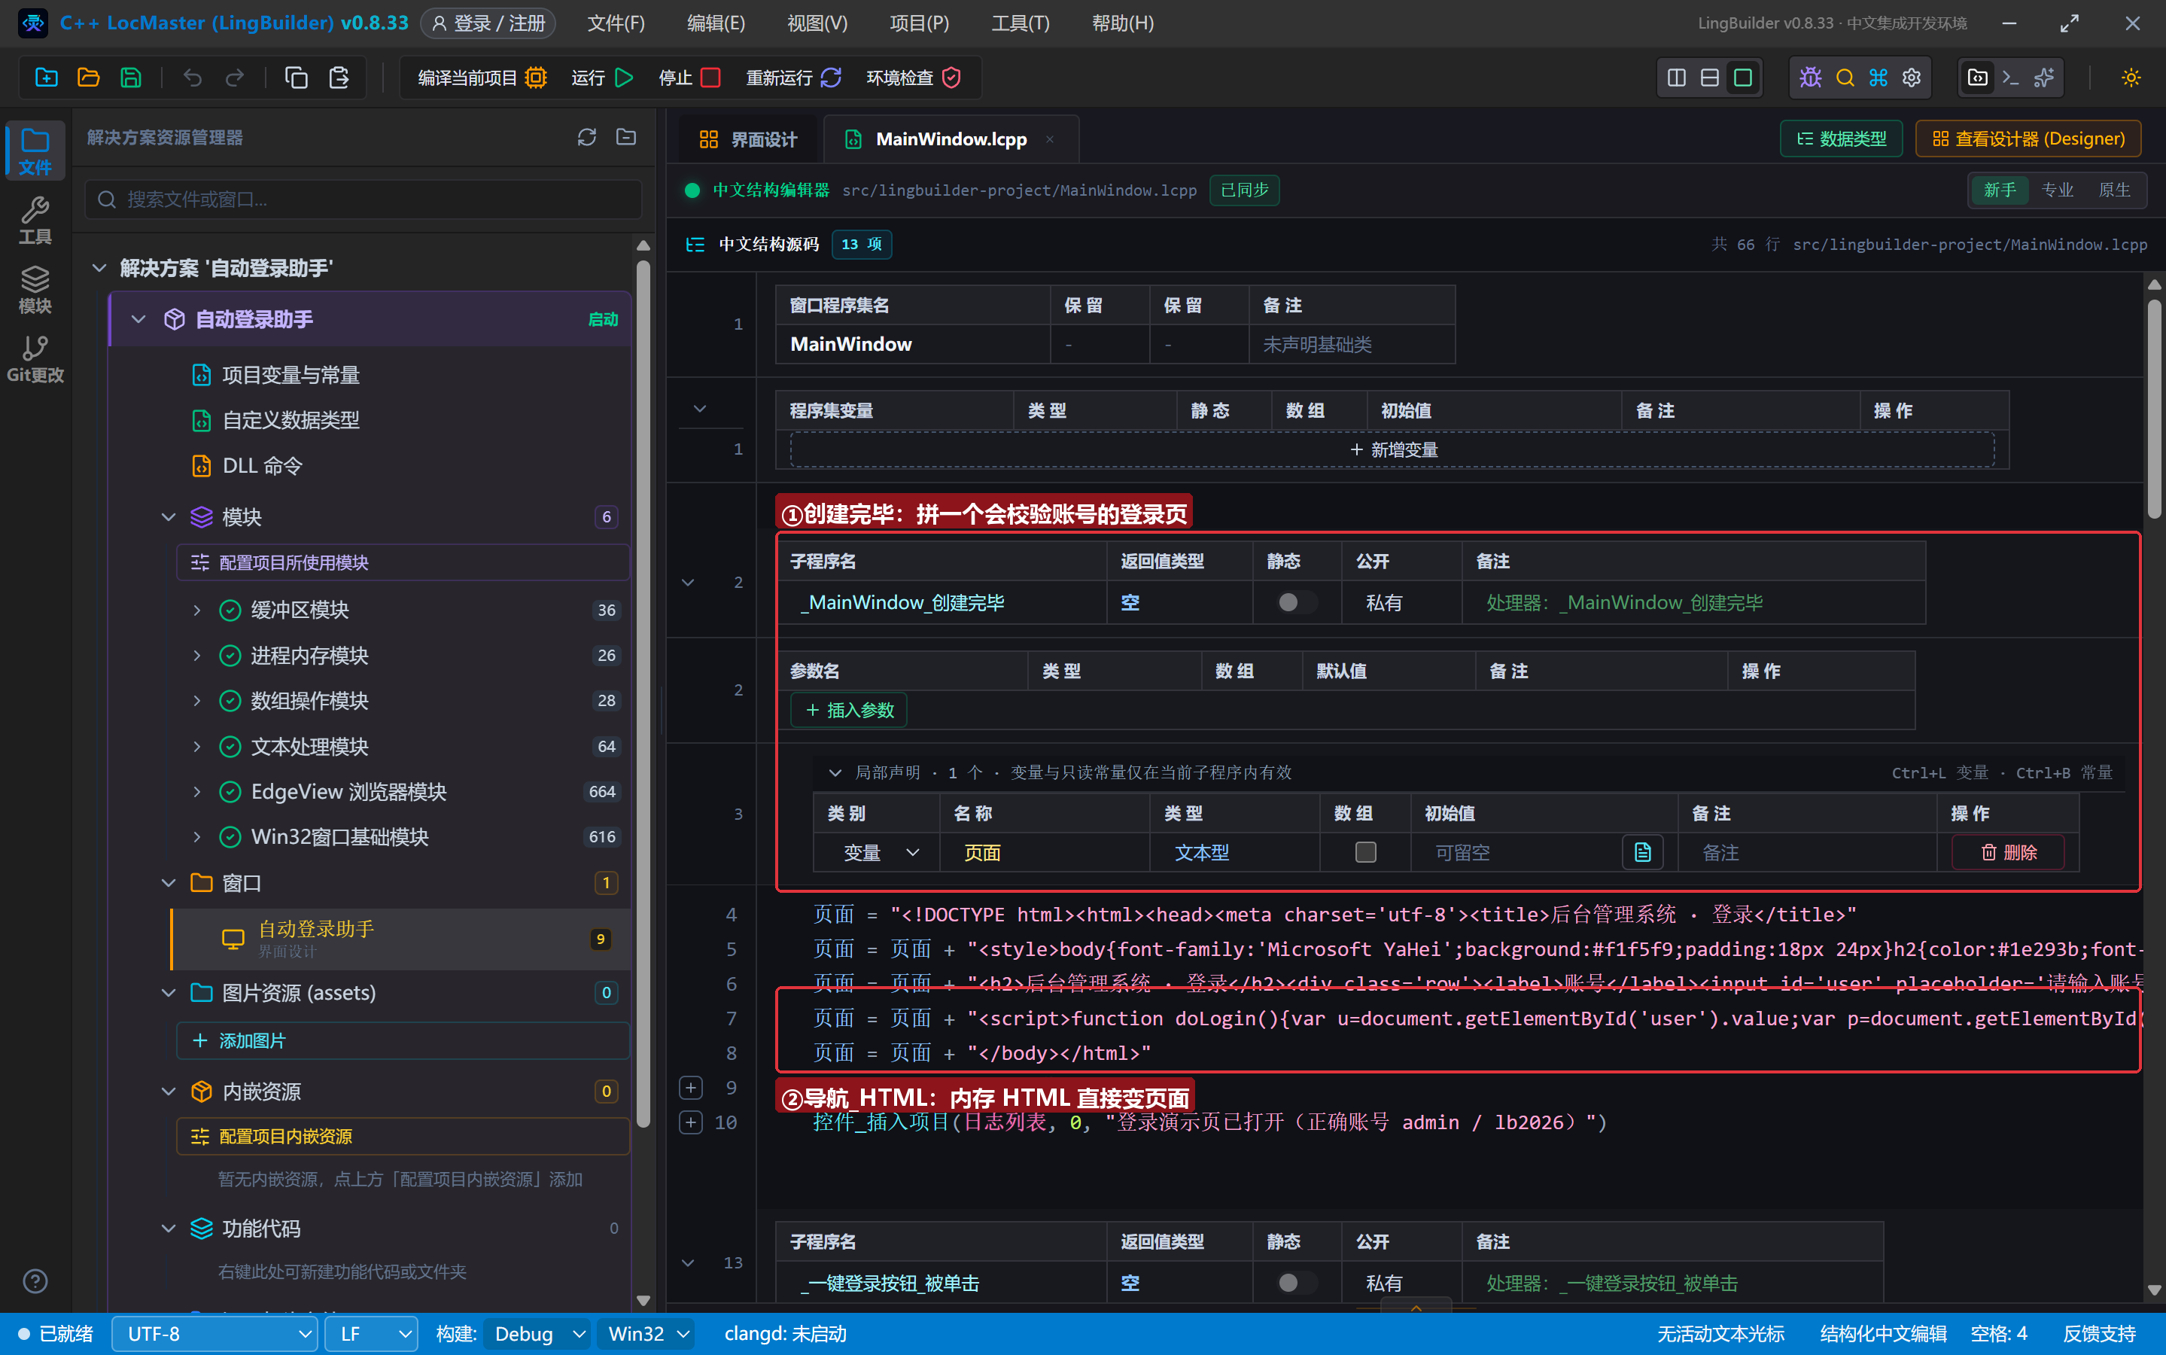Open the Git更改 sidebar panel
The image size is (2166, 1355).
click(35, 358)
